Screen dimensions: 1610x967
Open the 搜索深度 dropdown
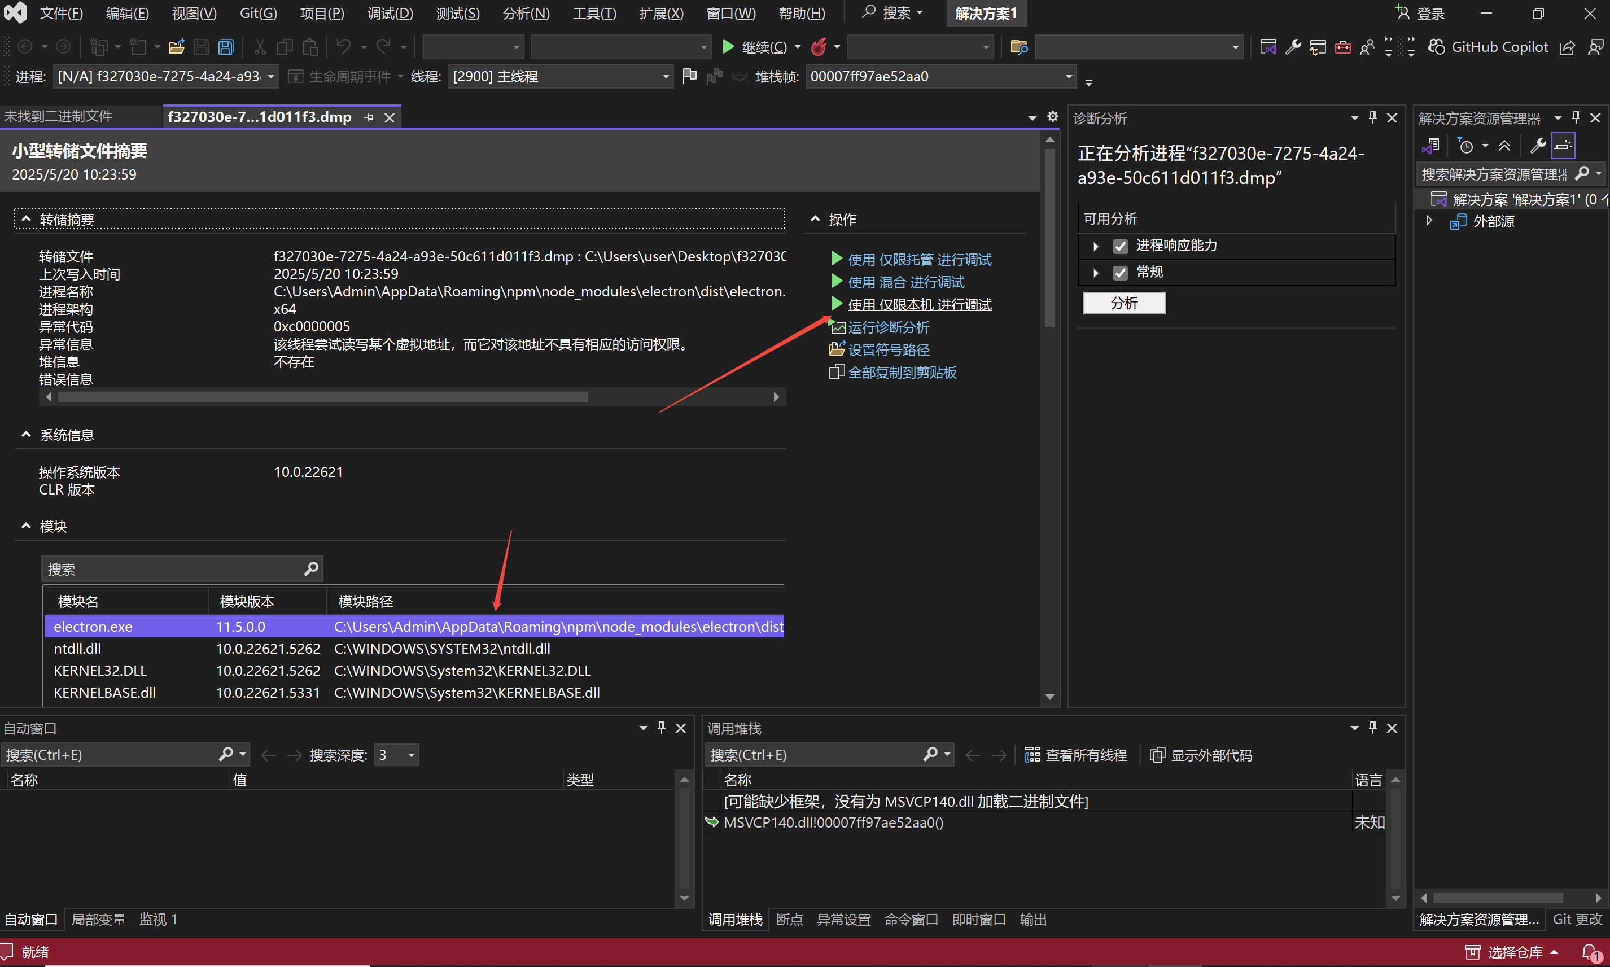click(411, 755)
